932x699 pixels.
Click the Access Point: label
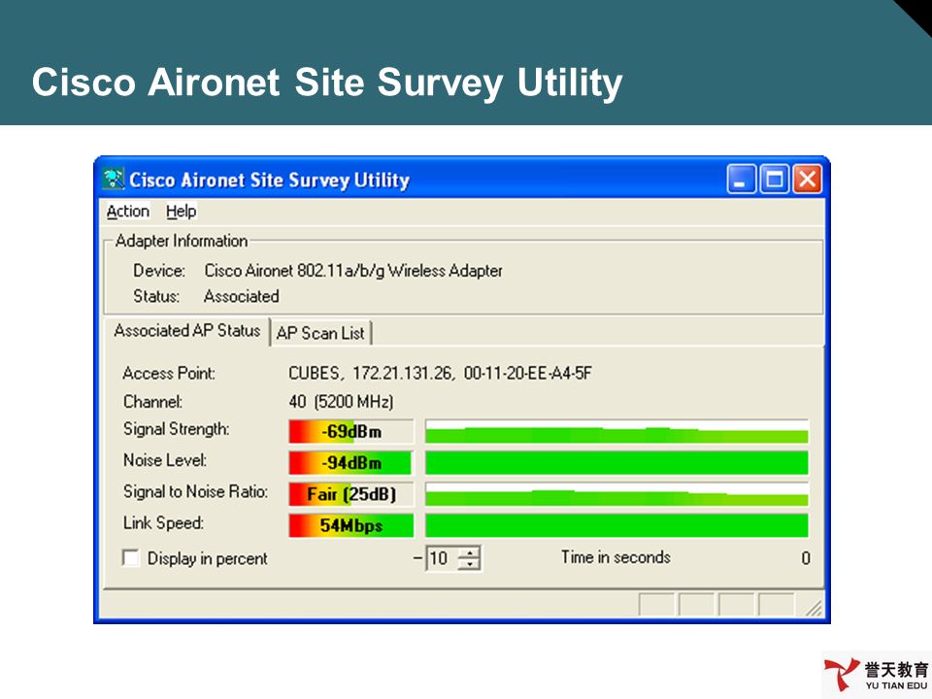(x=169, y=373)
